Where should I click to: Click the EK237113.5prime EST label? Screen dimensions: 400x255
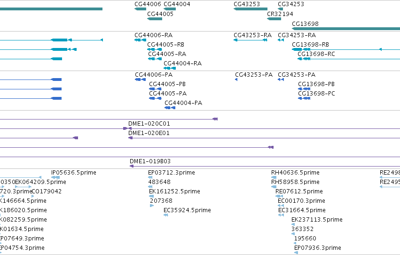pyautogui.click(x=317, y=220)
